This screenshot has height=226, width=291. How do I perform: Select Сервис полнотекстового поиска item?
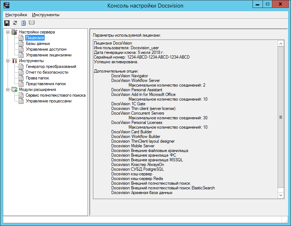[x=55, y=95]
